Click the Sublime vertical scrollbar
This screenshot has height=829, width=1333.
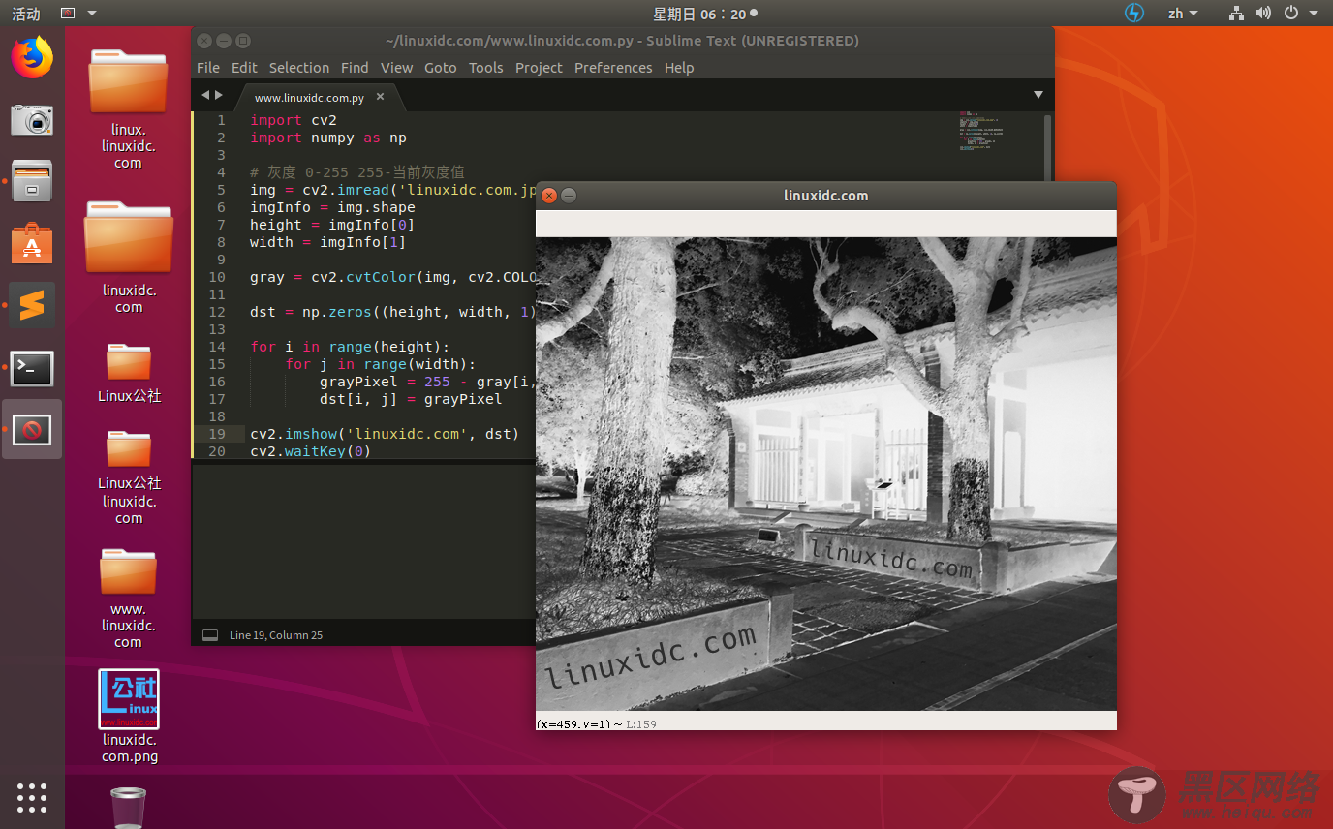pyautogui.click(x=1047, y=145)
